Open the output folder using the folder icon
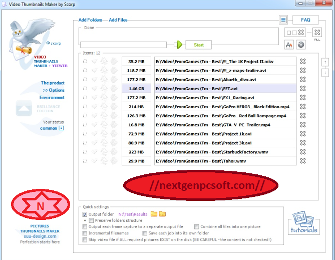 pyautogui.click(x=154, y=214)
